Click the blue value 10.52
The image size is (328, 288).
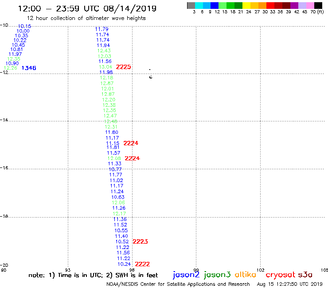[x=122, y=241]
